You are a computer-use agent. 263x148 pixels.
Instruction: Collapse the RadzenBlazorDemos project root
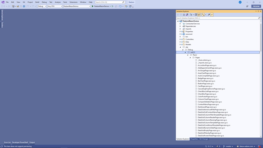pos(178,21)
